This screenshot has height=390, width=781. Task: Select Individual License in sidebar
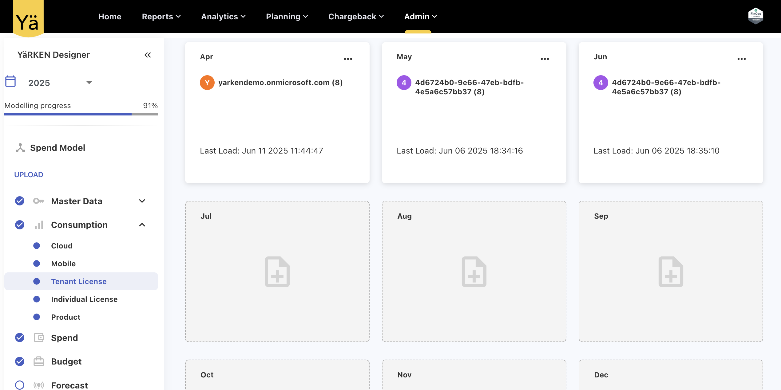(x=84, y=299)
